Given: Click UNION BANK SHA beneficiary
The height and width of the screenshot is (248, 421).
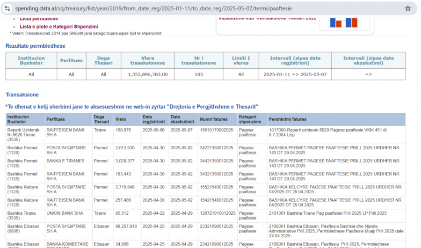Looking at the screenshot, I should [x=65, y=213].
